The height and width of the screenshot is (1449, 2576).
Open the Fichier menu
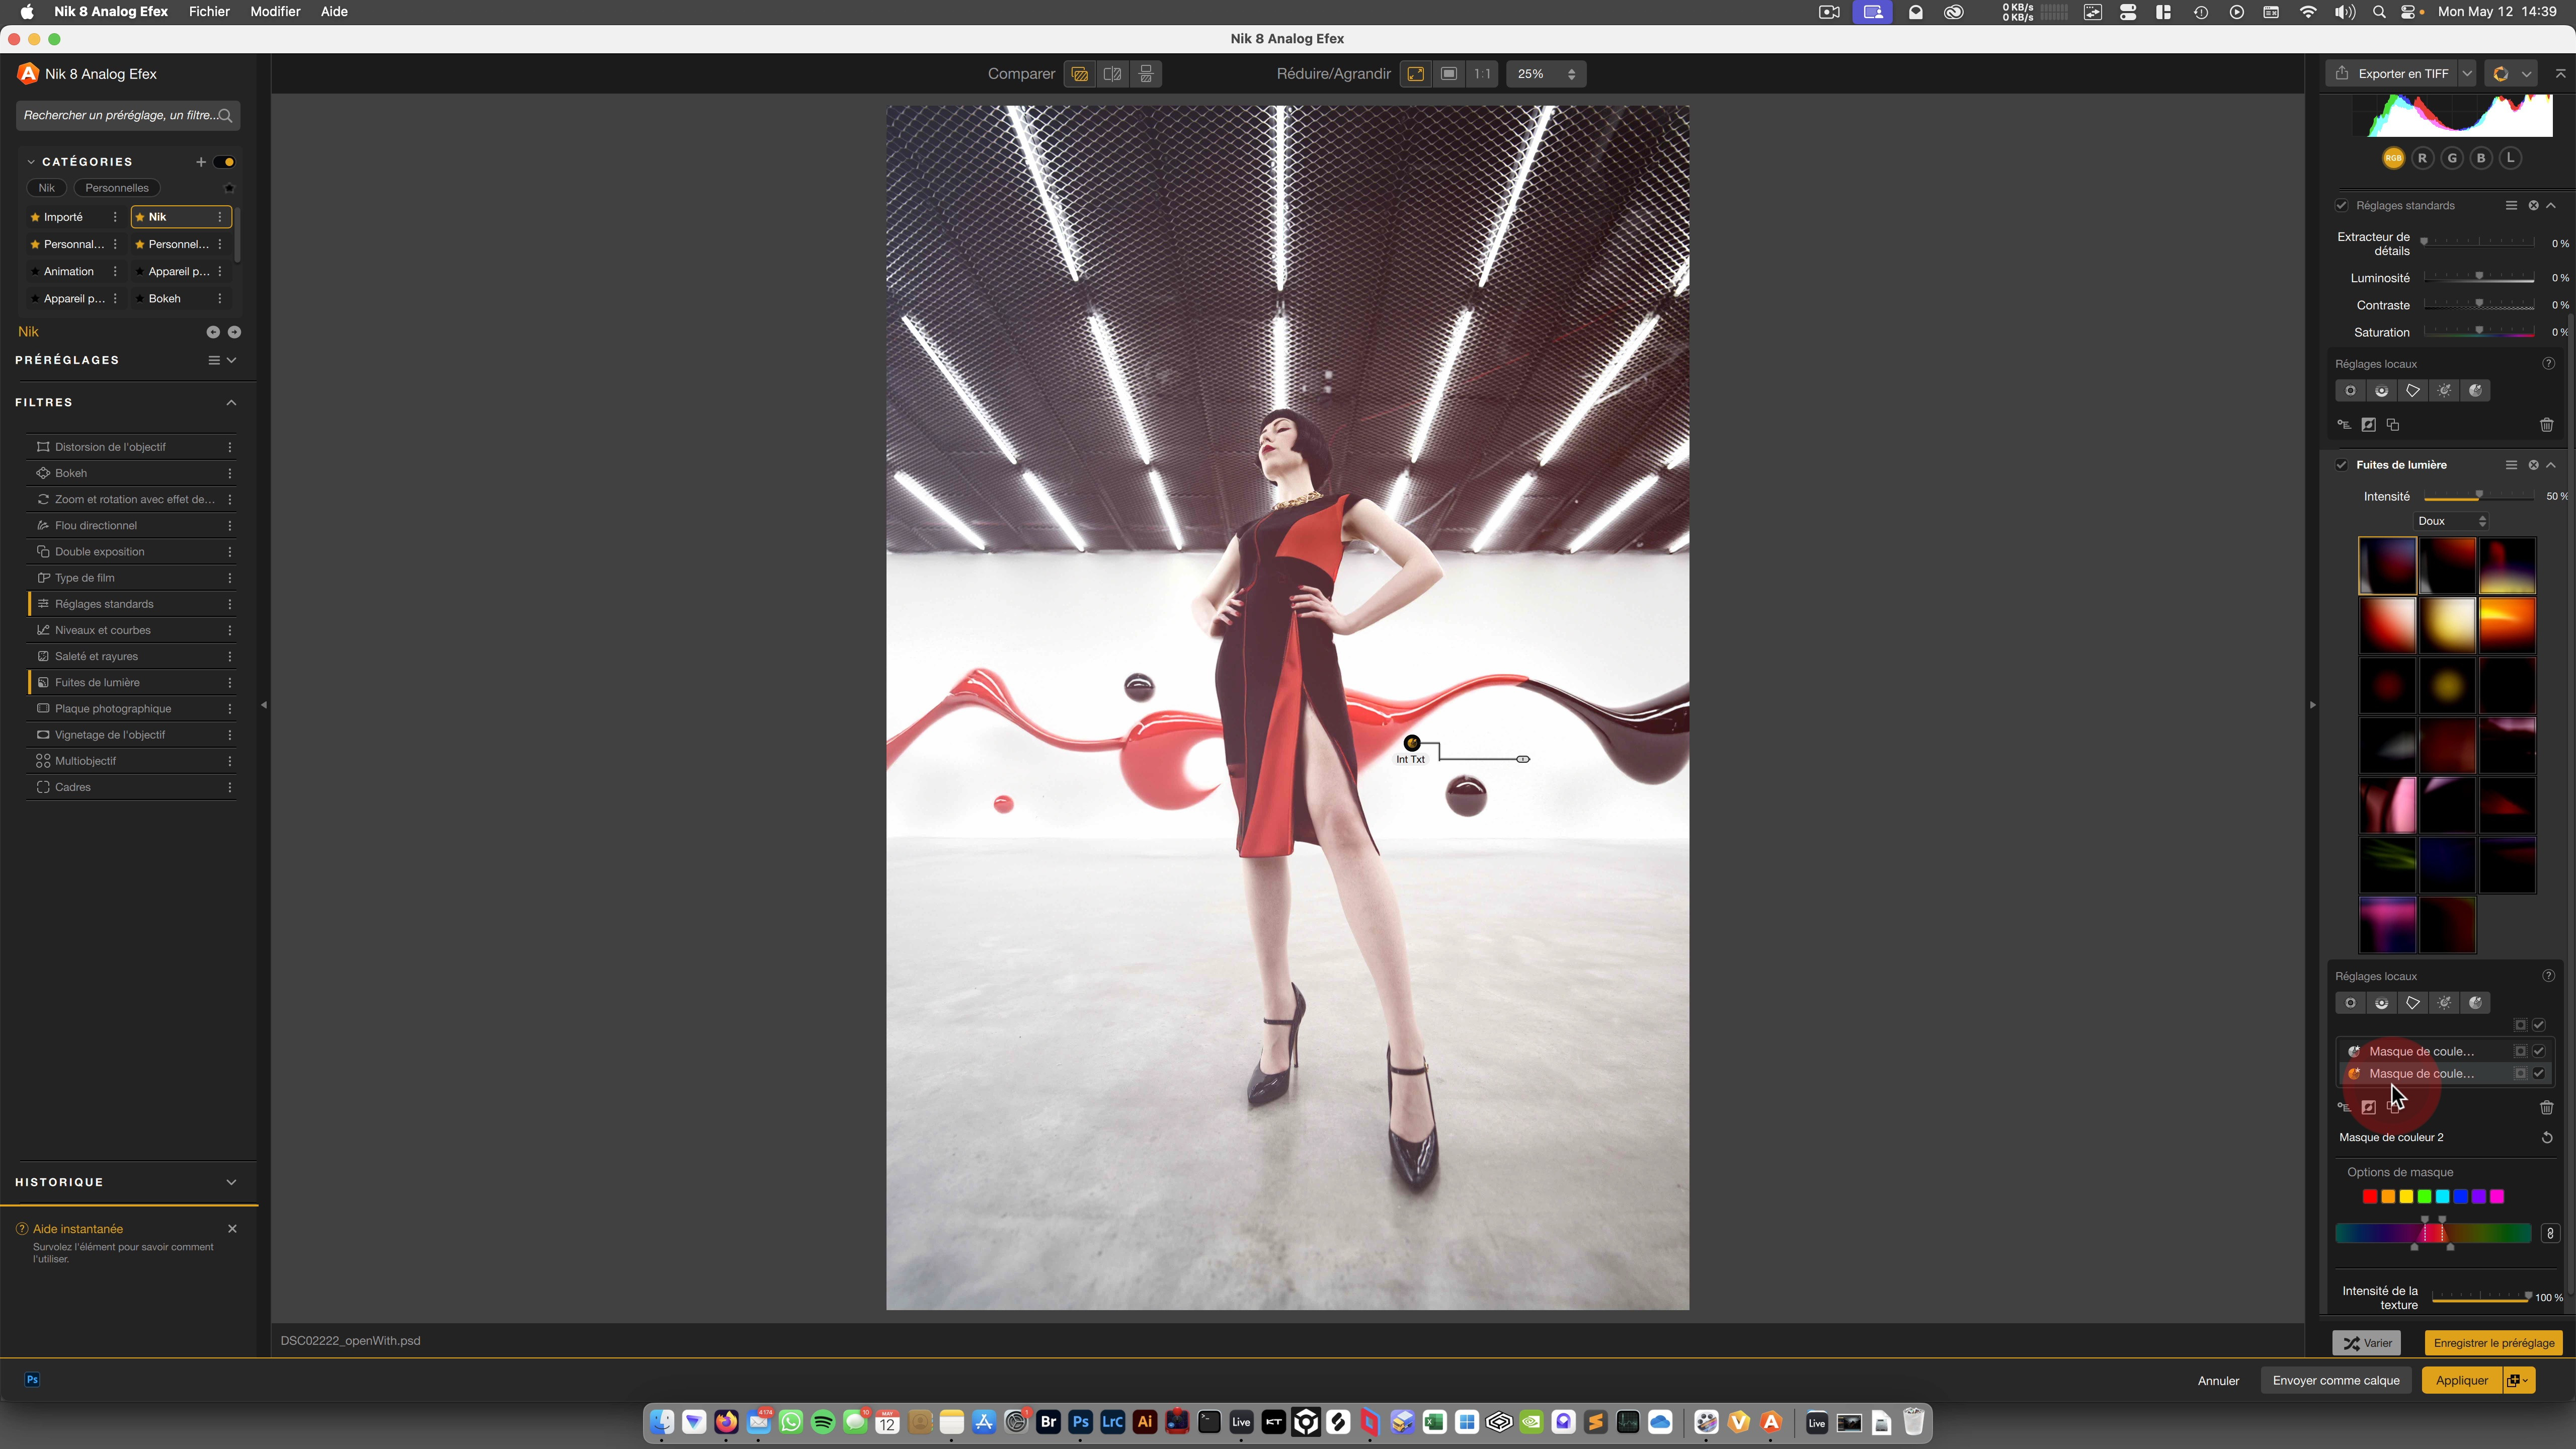(x=209, y=12)
